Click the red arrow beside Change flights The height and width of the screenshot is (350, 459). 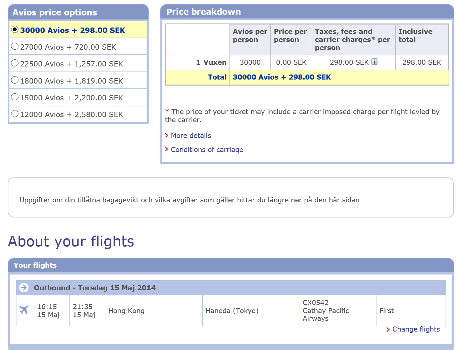tap(388, 330)
